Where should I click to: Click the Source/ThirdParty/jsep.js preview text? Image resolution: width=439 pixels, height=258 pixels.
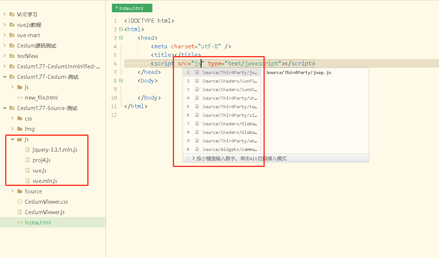tap(299, 72)
